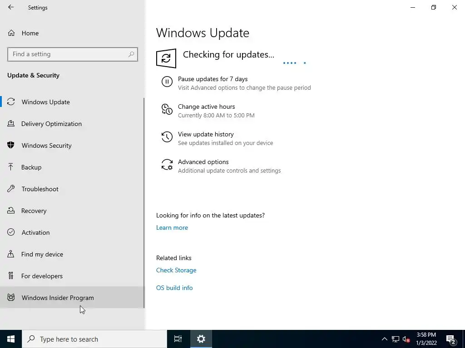Click the Windows Security shield icon
Screen dimensions: 465x348
(x=11, y=145)
